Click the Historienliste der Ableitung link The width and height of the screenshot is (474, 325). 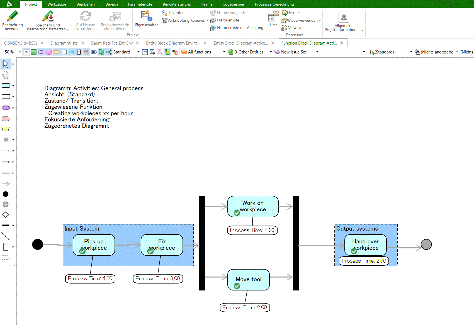(240, 28)
